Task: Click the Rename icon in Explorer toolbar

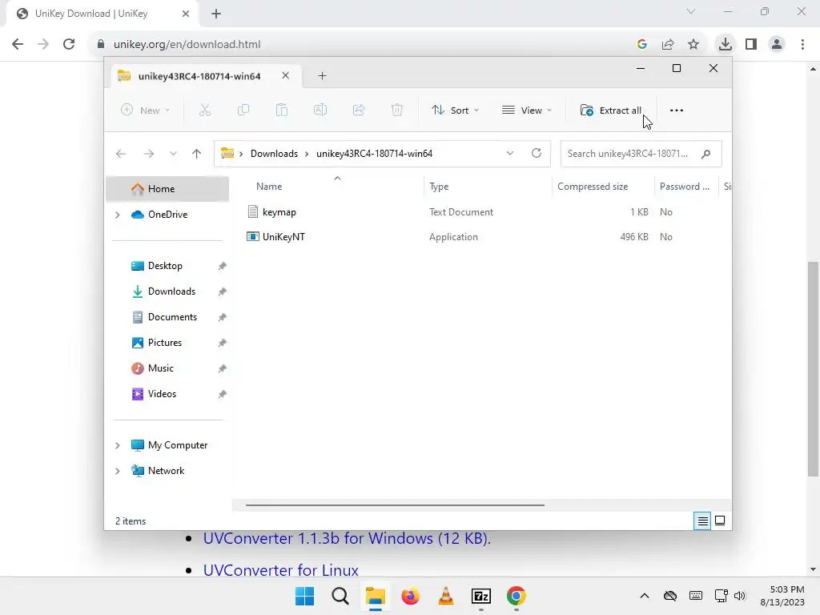Action: point(320,110)
